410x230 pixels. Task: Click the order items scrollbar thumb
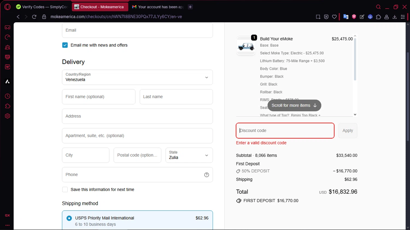click(355, 59)
